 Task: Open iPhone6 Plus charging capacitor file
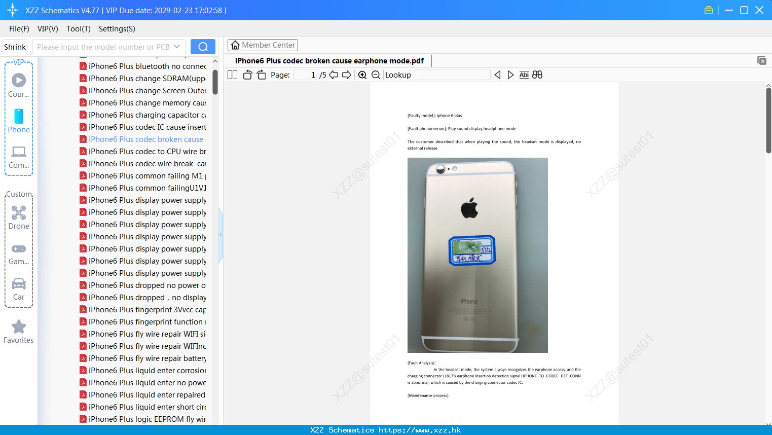143,115
